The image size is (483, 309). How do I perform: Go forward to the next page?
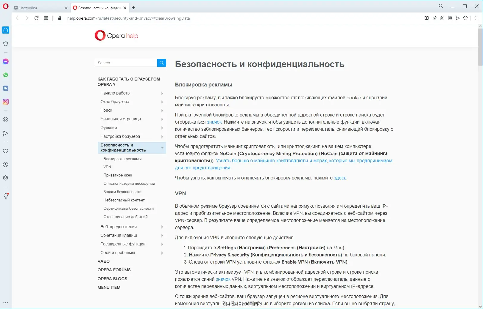click(27, 18)
